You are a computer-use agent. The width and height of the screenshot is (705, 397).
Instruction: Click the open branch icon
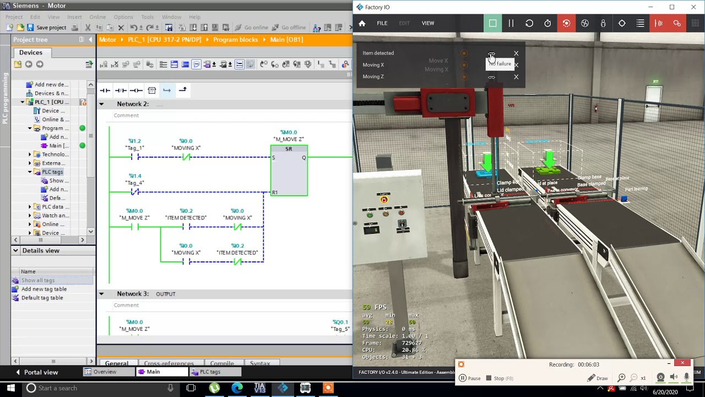(x=167, y=90)
